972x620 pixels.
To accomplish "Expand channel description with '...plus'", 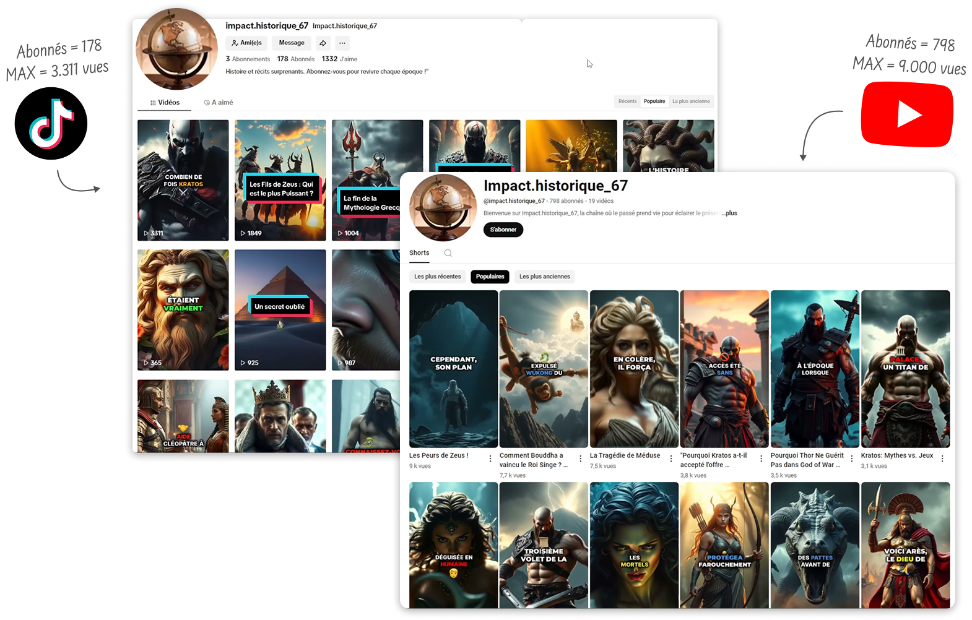I will [730, 213].
